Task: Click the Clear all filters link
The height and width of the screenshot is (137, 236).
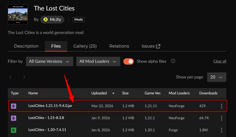Action: point(220,61)
